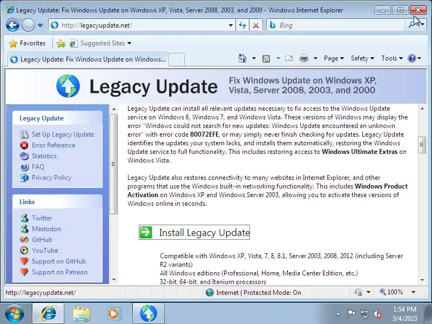Viewport: 432px width, 324px height.
Task: Expand the address bar autocomplete dropdown
Action: tap(231, 25)
